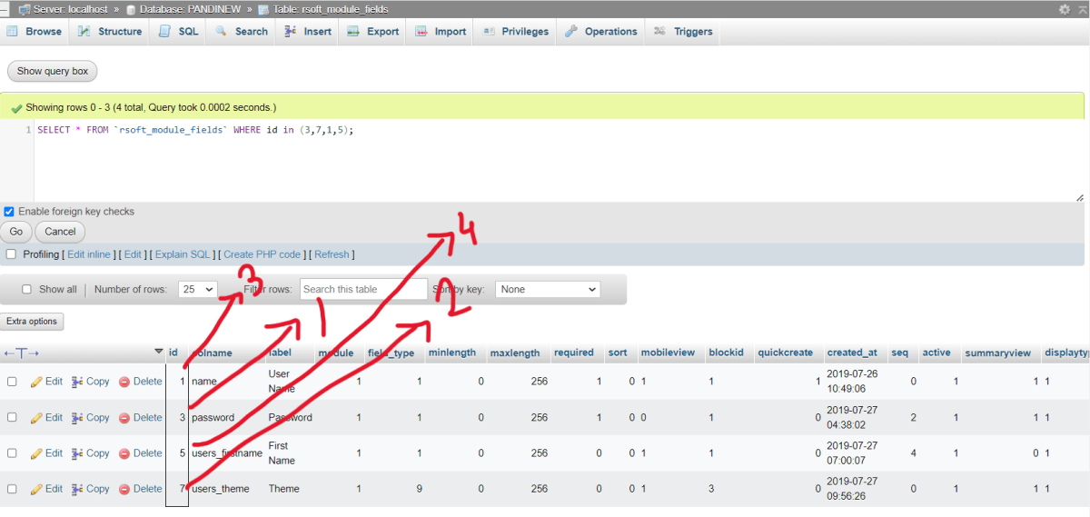Open the Privileges tab
This screenshot has height=517, width=1090.
point(515,31)
